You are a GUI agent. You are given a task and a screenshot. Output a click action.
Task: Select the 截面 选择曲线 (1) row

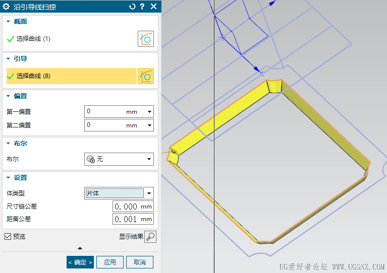[71, 39]
